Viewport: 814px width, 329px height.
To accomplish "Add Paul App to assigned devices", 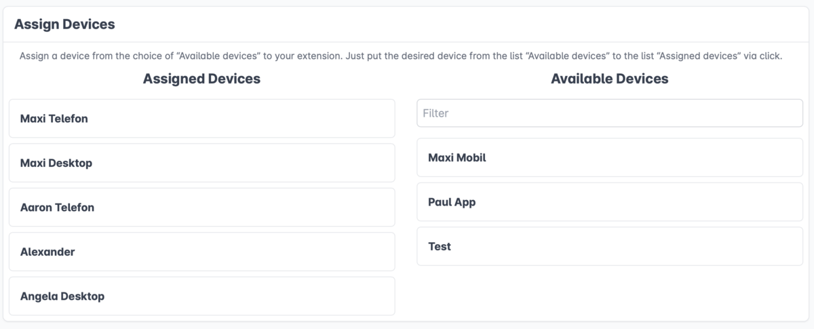I will tap(610, 202).
